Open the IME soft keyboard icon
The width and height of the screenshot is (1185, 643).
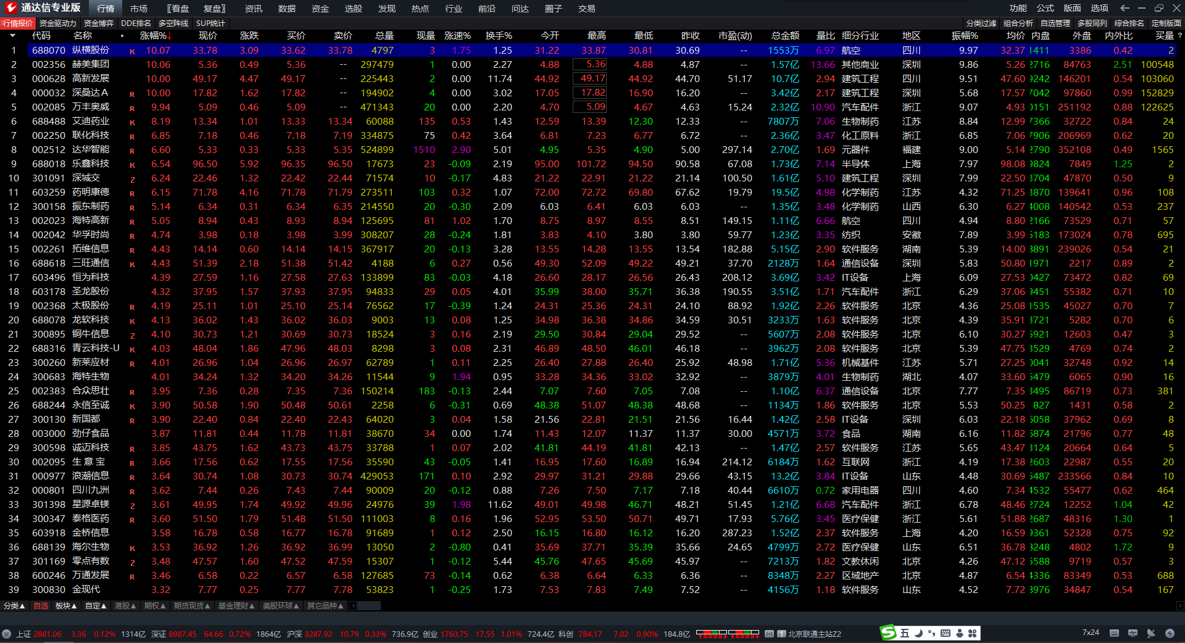[946, 633]
